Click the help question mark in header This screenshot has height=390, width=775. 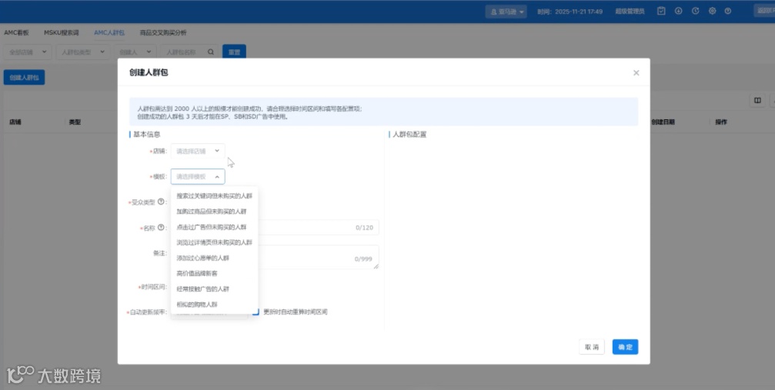(x=728, y=11)
